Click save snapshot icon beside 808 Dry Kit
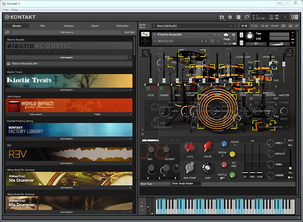The height and width of the screenshot is (222, 303). click(213, 41)
